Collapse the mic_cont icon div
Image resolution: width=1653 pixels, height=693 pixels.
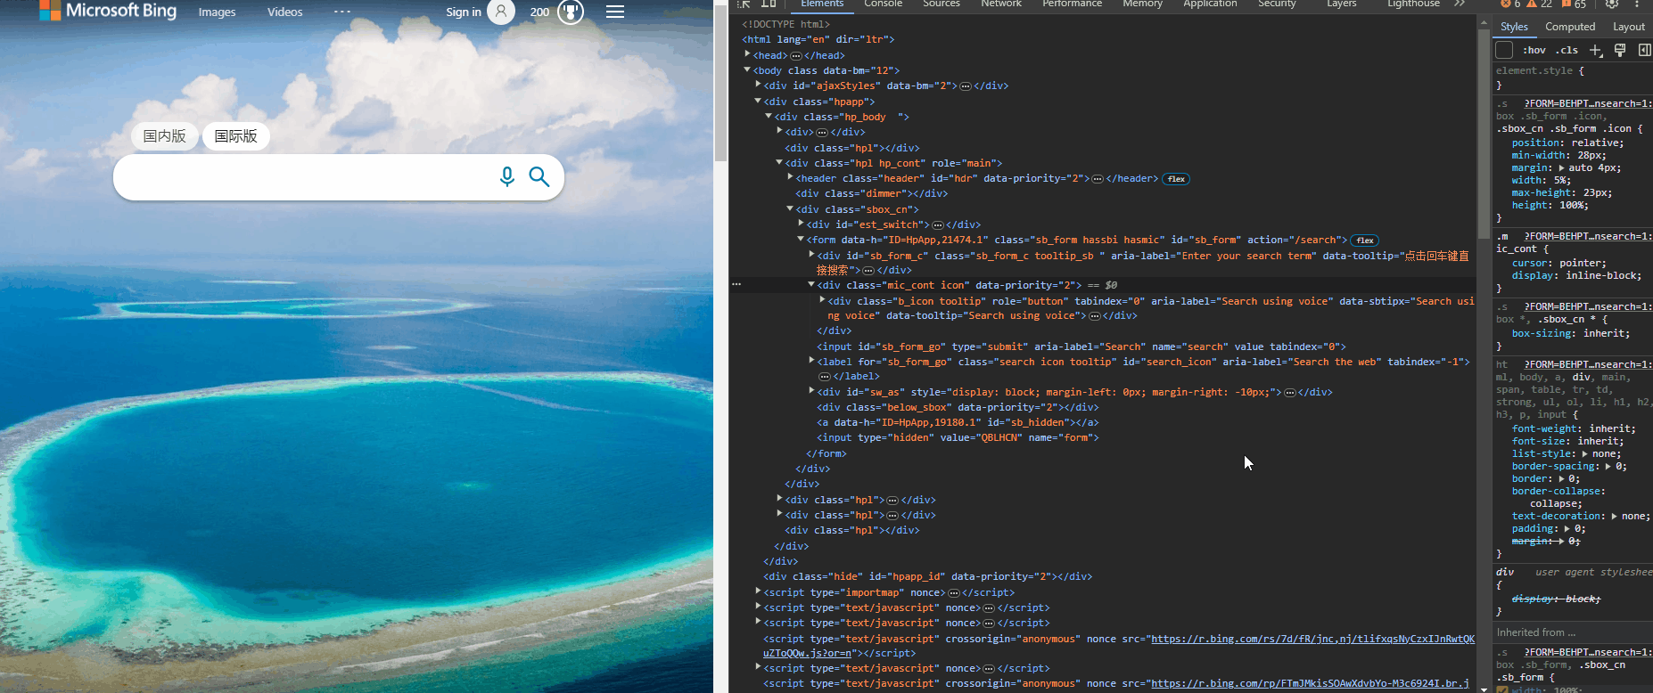(811, 284)
